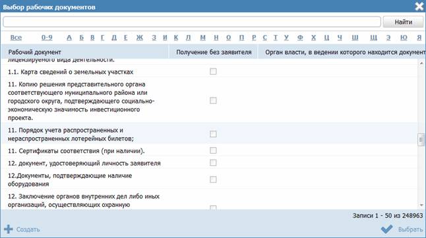Click the checkmark icon next to Выбрать

pyautogui.click(x=387, y=229)
